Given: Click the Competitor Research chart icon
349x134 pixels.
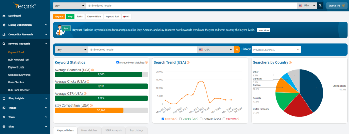Looking at the screenshot, I should tap(4, 35).
